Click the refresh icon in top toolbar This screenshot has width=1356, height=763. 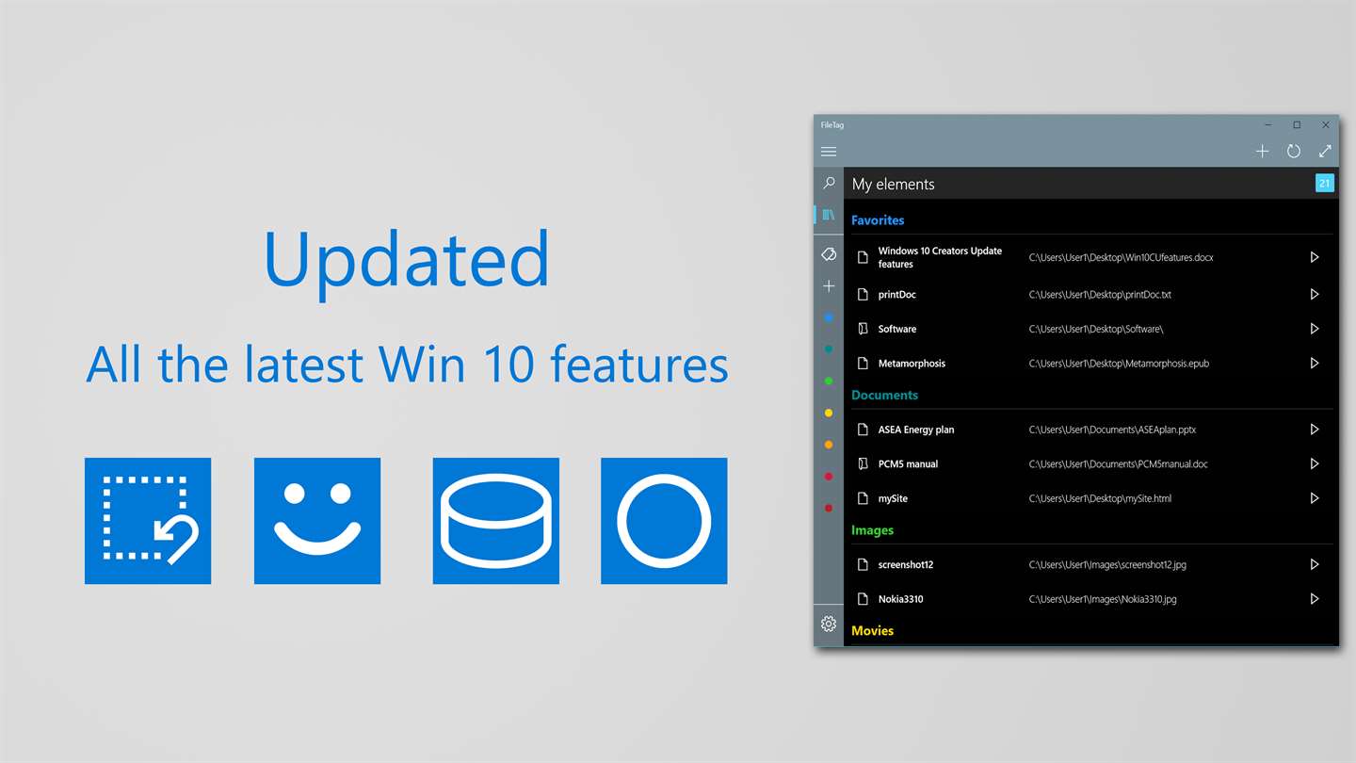pyautogui.click(x=1294, y=151)
